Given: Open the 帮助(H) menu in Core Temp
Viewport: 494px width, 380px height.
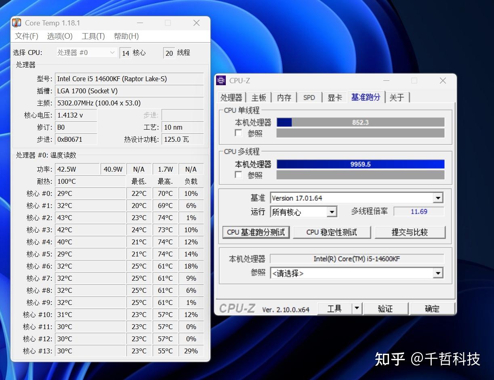Looking at the screenshot, I should (x=126, y=36).
